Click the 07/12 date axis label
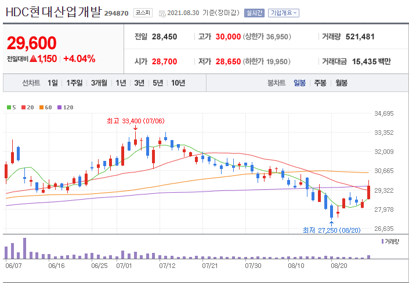Viewport: 409px width, 283px height. [x=167, y=266]
